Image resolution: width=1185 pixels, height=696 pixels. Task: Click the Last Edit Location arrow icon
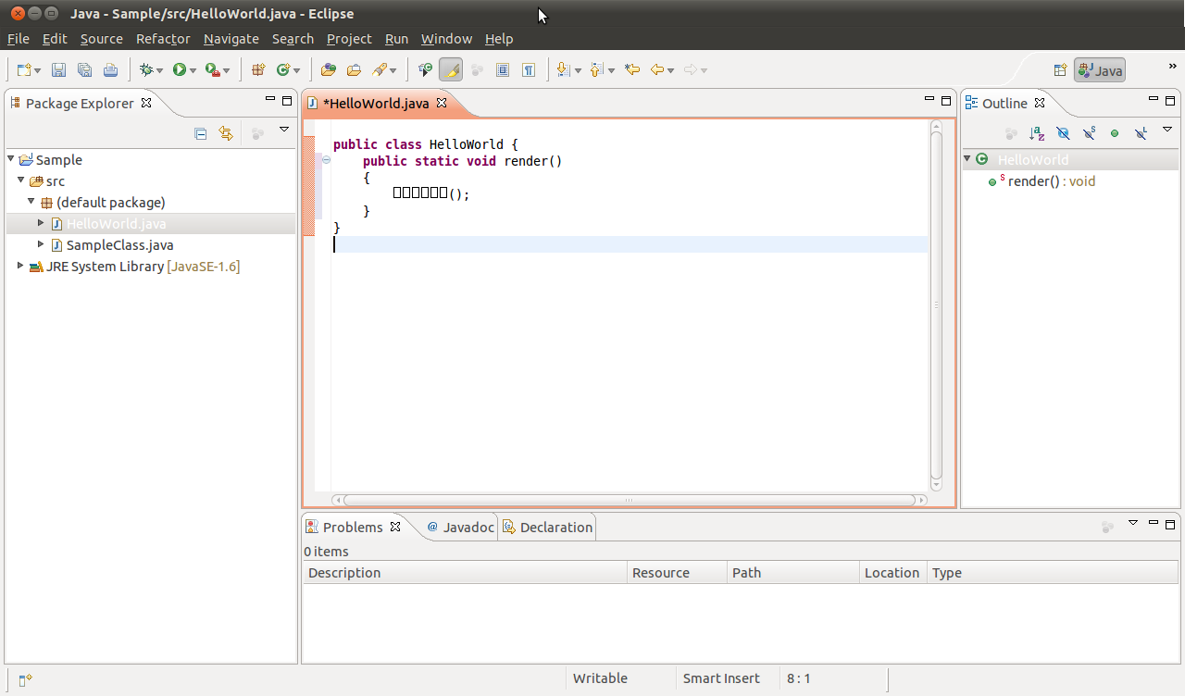coord(632,70)
